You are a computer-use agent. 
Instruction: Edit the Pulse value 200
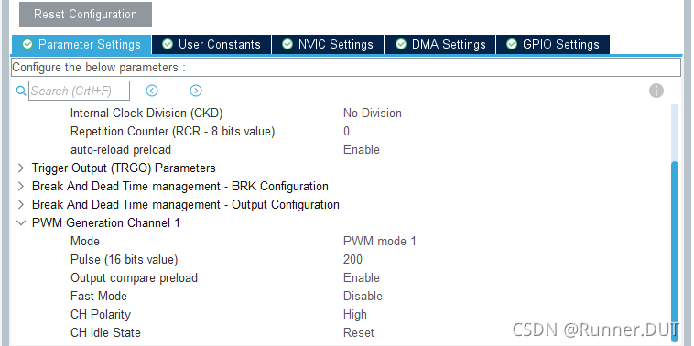click(352, 259)
